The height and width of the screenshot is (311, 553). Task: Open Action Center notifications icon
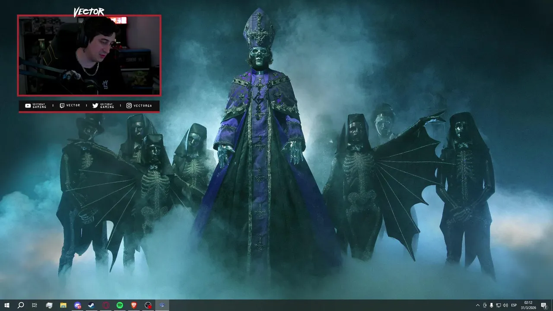[544, 305]
